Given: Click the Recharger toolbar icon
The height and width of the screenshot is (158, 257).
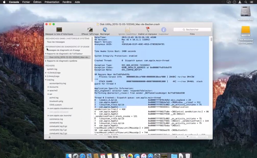Looking at the screenshot, I should click(105, 30).
